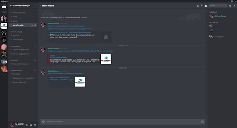This screenshot has height=128, width=237.
Task: Join Bickering (Post Race Chat) voice channel
Action: 23,78
